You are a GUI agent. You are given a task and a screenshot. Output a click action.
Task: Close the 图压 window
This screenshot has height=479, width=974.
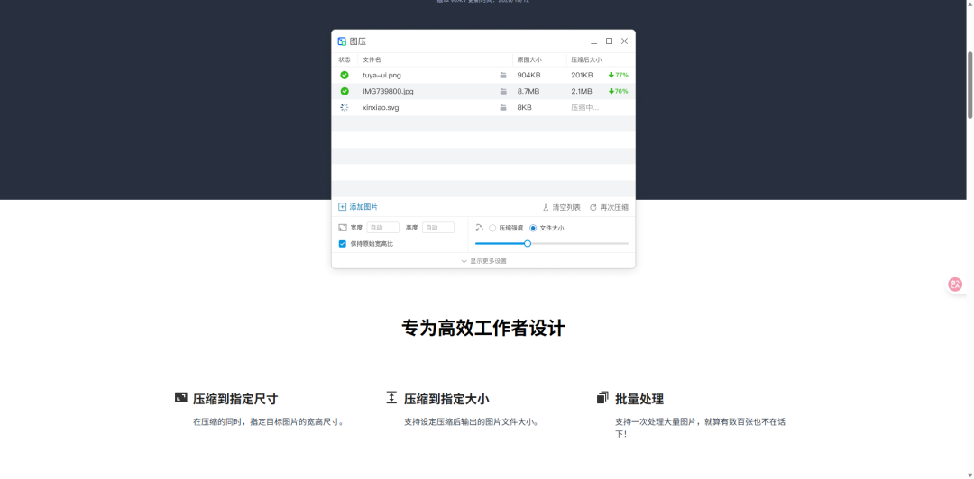tap(624, 41)
